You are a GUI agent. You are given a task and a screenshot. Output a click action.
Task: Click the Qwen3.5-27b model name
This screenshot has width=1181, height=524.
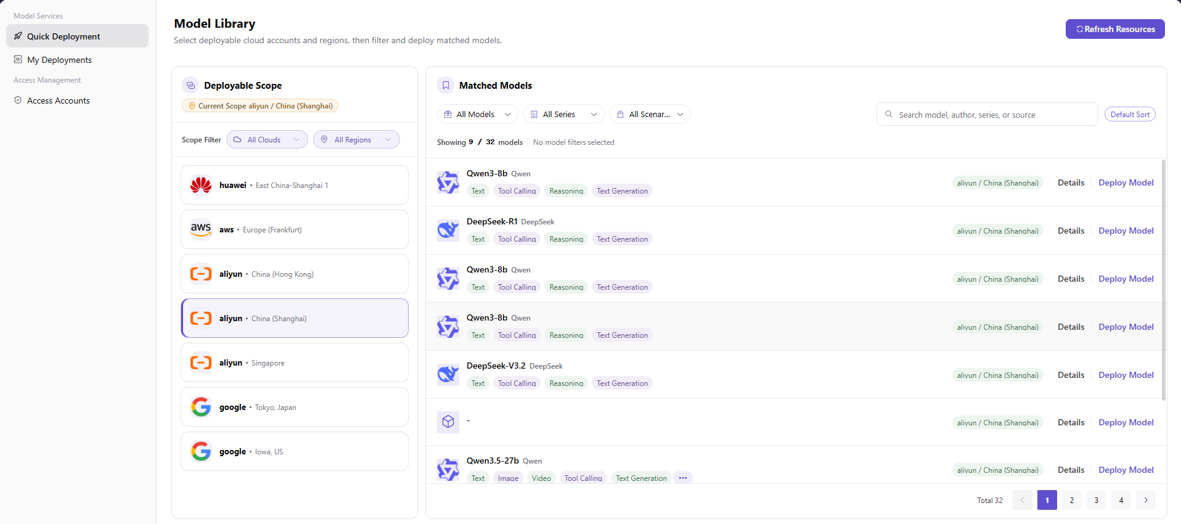pyautogui.click(x=492, y=461)
